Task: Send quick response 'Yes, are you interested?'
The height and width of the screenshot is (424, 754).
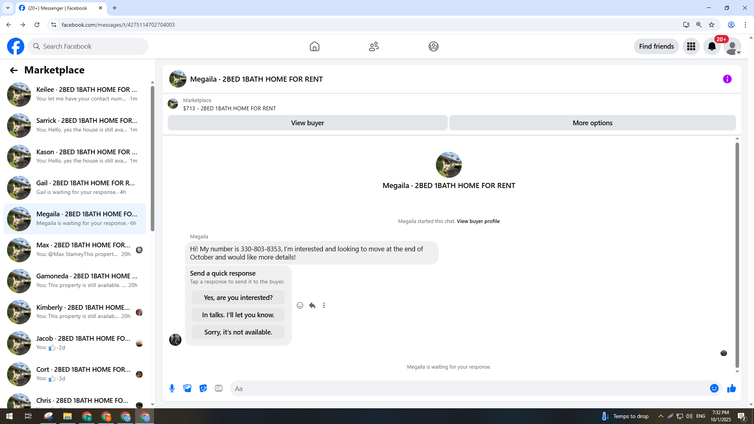Action: click(x=238, y=298)
